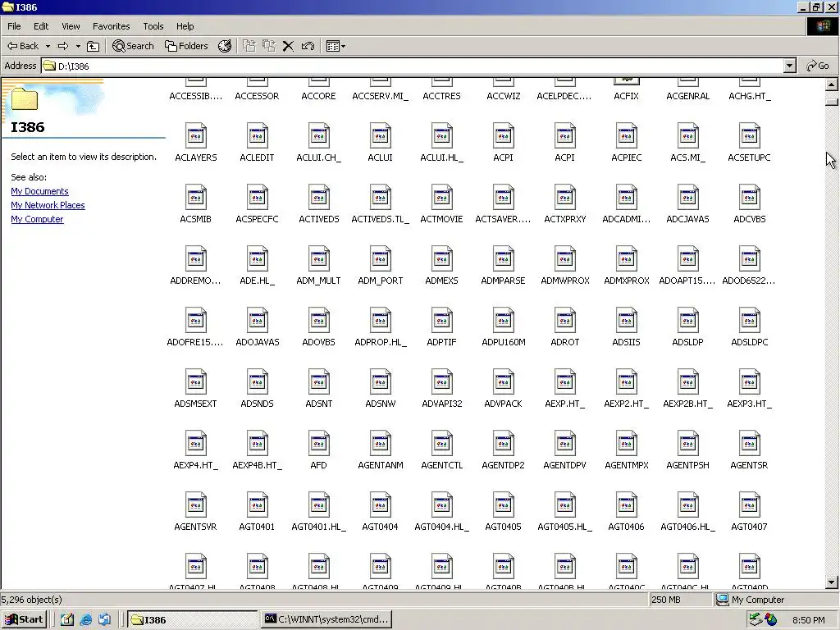Viewport: 840px width, 630px height.
Task: Select the AGT0404 file icon
Action: [x=380, y=505]
